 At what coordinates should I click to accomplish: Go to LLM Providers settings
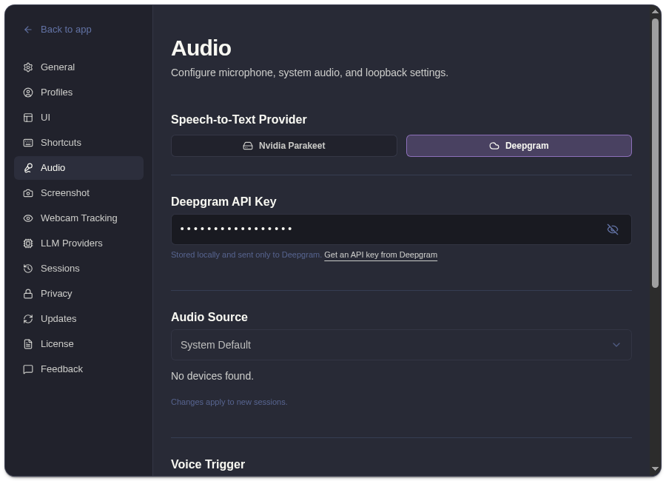(x=78, y=243)
